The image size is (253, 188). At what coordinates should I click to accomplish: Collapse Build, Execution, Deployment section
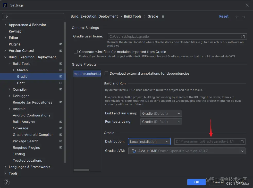pyautogui.click(x=5, y=57)
